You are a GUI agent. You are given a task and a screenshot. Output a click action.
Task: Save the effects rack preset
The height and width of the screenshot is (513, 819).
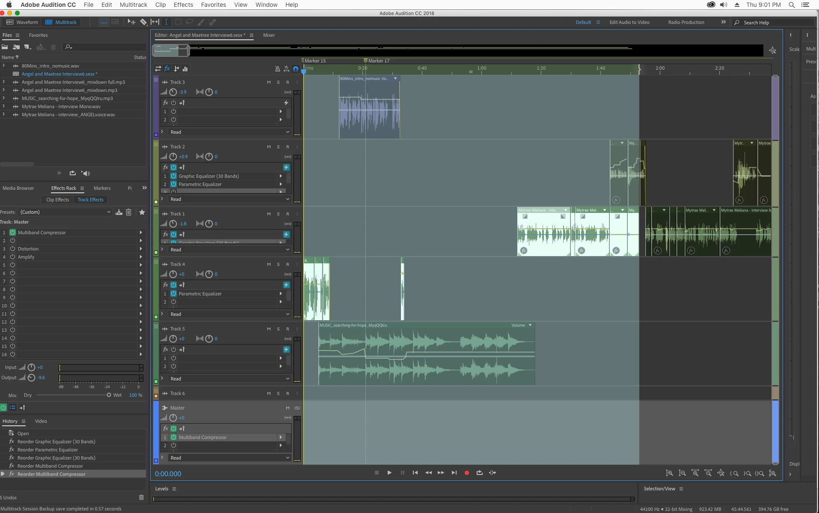[119, 212]
